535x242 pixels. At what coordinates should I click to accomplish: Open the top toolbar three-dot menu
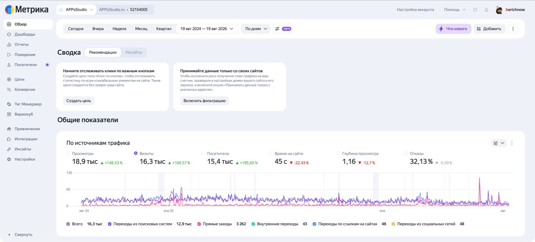[x=513, y=29]
